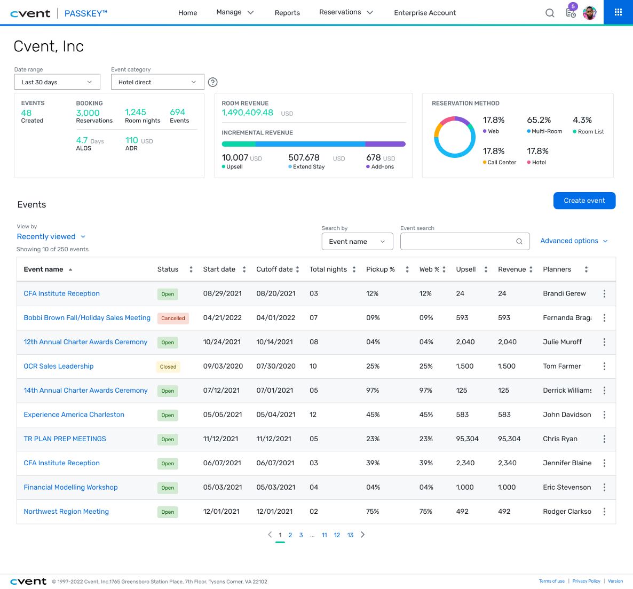Screen dimensions: 633x589
Task: Click the incremental revenue progress bar
Action: (313, 144)
